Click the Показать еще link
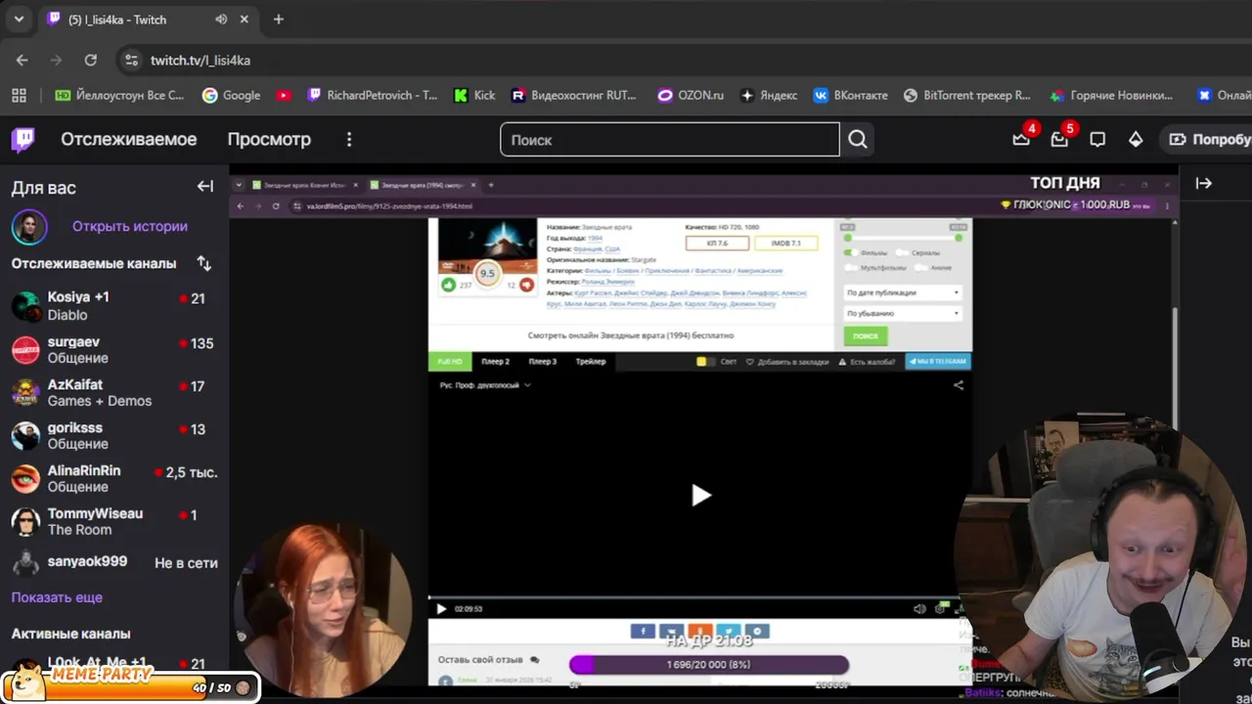 point(57,597)
